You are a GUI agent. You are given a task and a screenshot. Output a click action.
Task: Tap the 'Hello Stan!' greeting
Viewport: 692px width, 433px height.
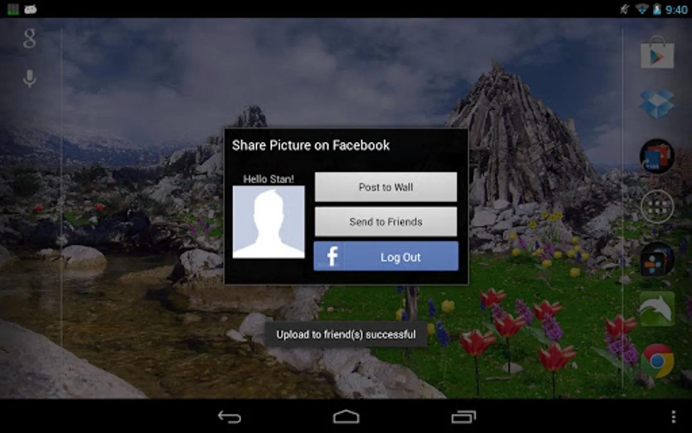click(x=269, y=179)
